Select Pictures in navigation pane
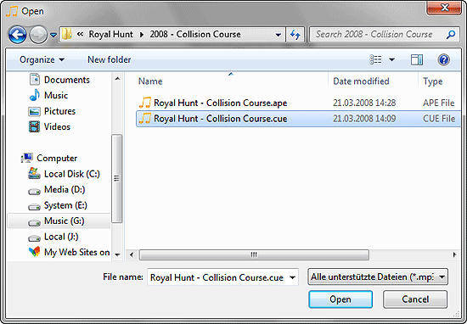 59,111
